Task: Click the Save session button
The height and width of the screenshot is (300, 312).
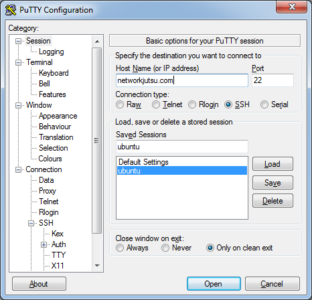Action: coord(272,183)
